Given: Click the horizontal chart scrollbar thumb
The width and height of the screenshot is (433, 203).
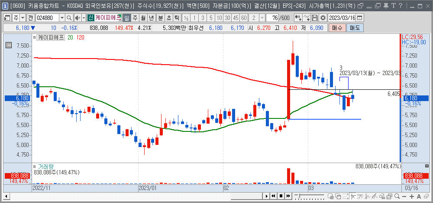Looking at the screenshot, I should [247, 196].
